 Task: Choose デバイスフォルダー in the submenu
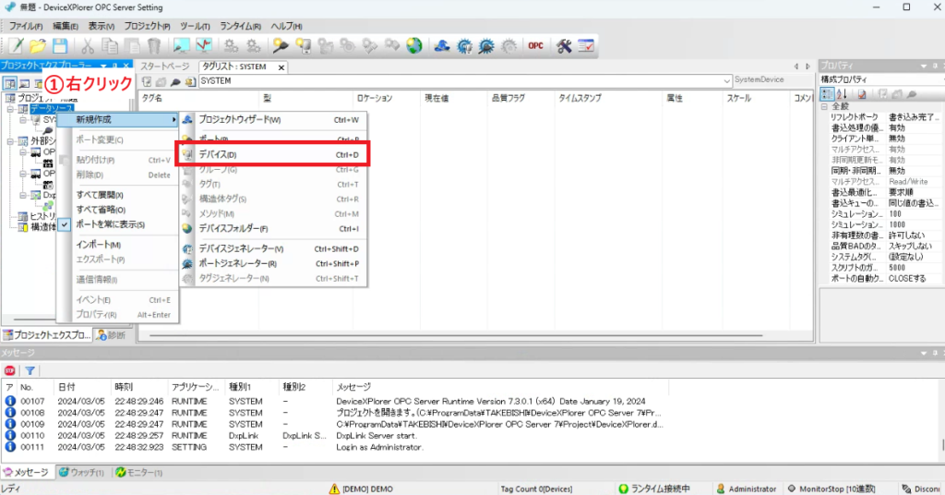(273, 228)
